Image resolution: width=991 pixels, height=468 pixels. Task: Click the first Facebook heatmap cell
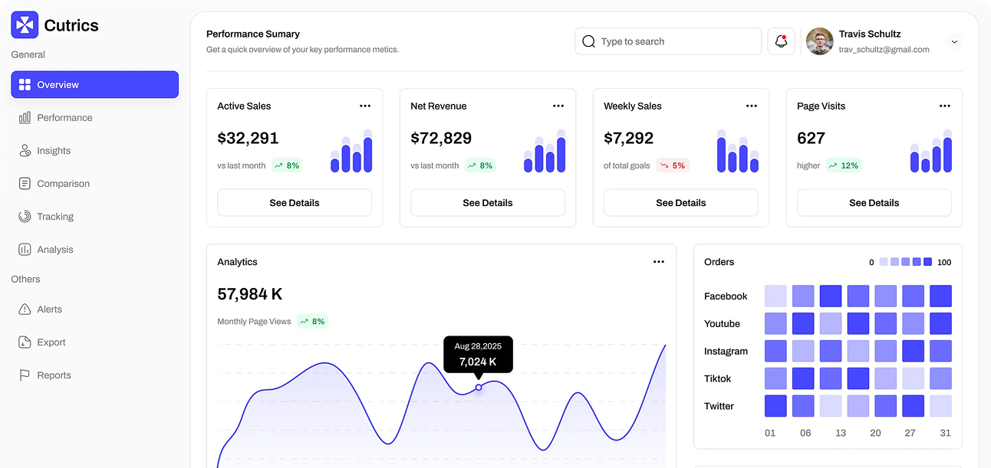pos(775,296)
